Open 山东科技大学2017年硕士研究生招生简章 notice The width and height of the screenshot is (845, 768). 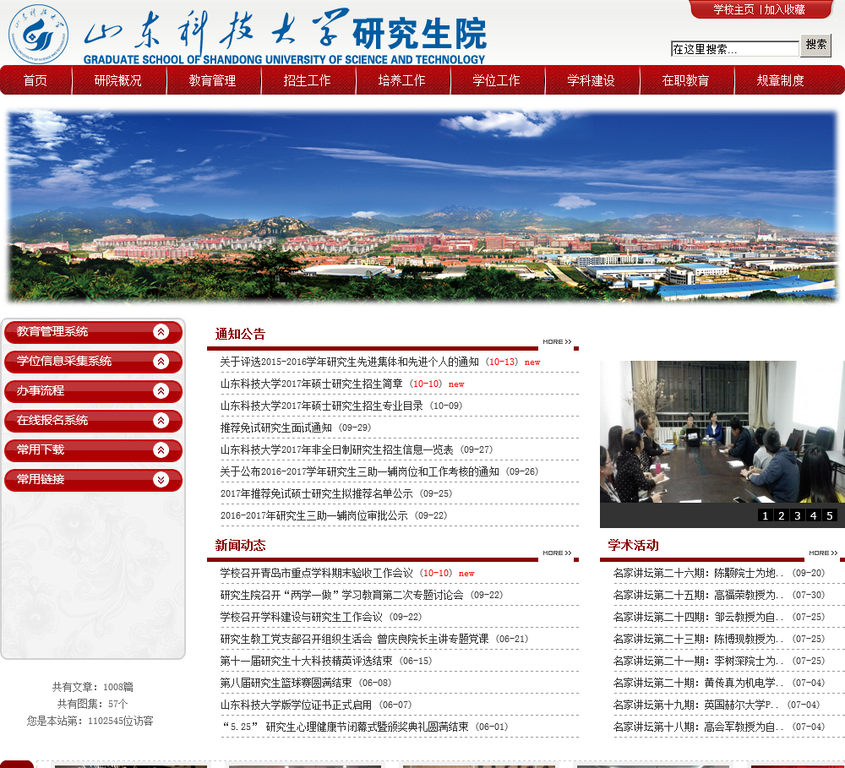pyautogui.click(x=312, y=384)
